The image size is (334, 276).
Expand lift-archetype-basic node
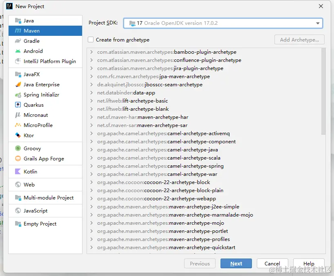coord(91,101)
